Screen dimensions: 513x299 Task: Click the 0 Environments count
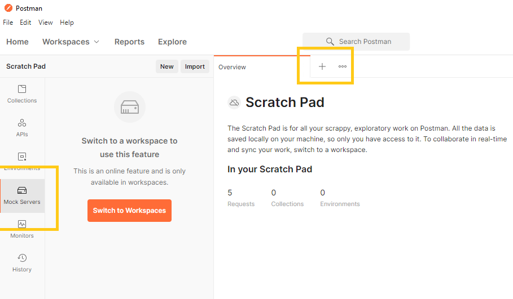click(340, 198)
